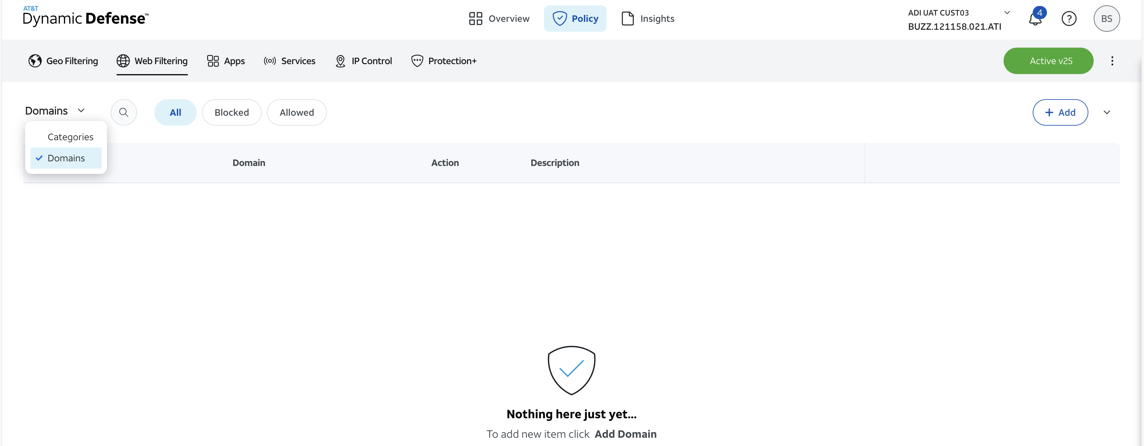Click the Add button to create a domain
The width and height of the screenshot is (1144, 446).
[1060, 112]
